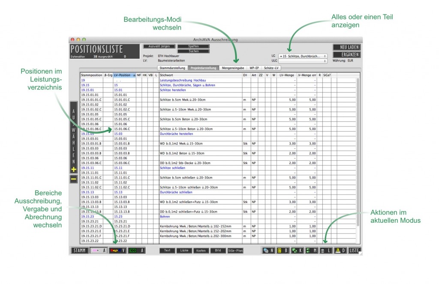Viewport: 439px width, 284px height.
Task: Click the D print action icon
Action: click(x=340, y=251)
